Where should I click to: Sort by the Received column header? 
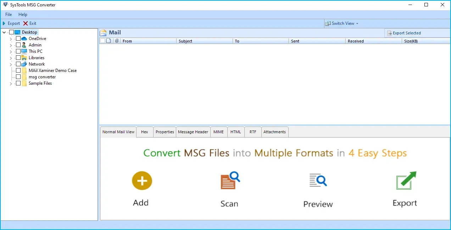pos(374,41)
